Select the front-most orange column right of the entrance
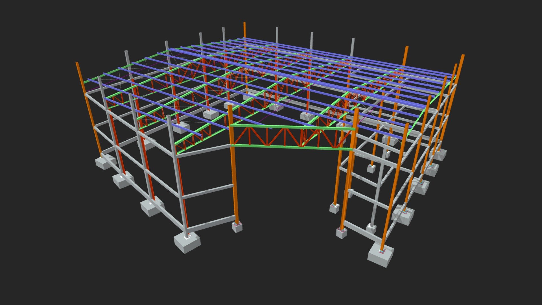The image size is (542, 305). 349,169
